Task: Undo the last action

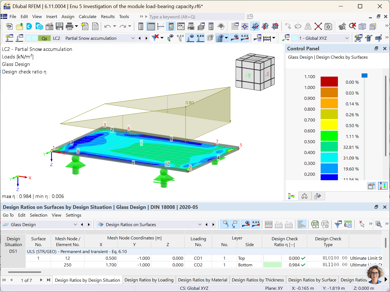Action: coord(108,26)
